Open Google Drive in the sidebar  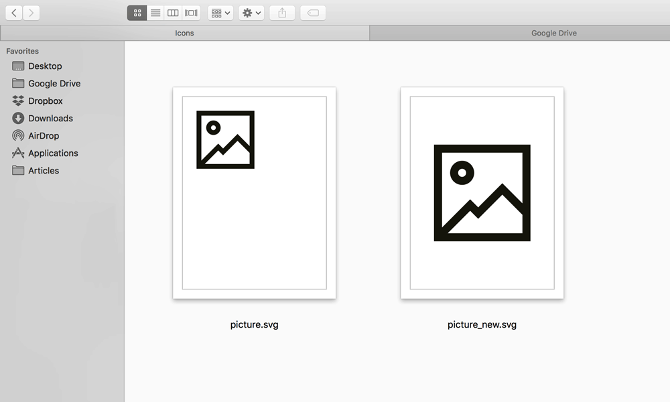pyautogui.click(x=62, y=83)
